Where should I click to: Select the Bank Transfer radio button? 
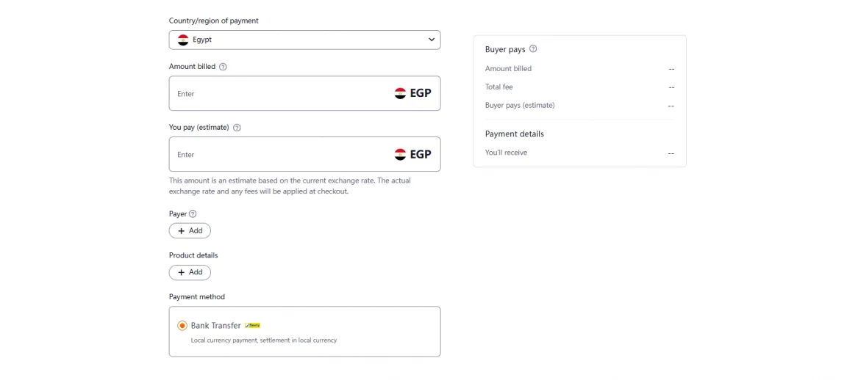(x=182, y=326)
